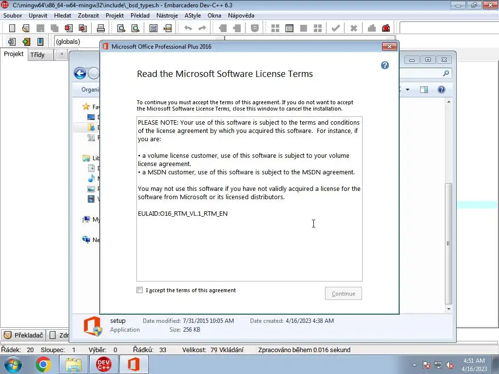
Task: Click the Abort compilation X icon
Action: (354, 28)
